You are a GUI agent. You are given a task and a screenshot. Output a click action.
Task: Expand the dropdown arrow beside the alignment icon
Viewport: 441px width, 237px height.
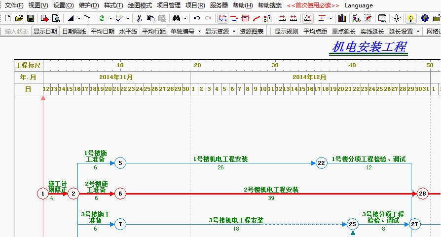(x=331, y=19)
